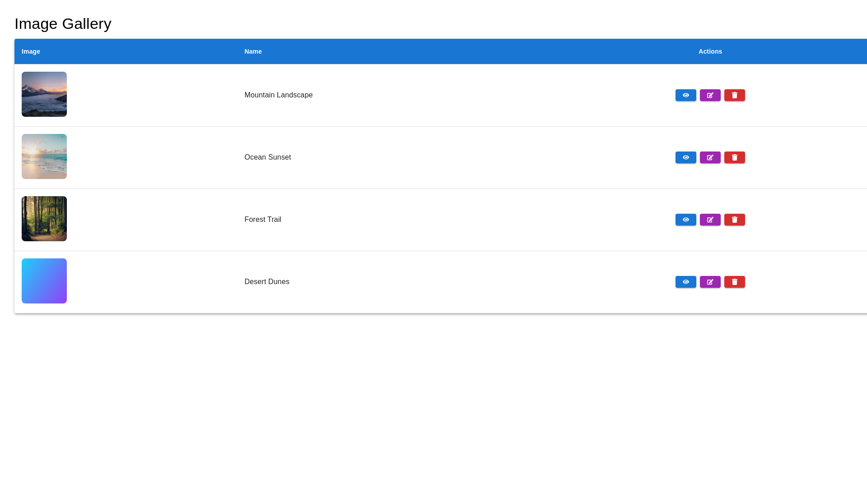Click the Actions column header
Image resolution: width=867 pixels, height=487 pixels.
point(710,51)
